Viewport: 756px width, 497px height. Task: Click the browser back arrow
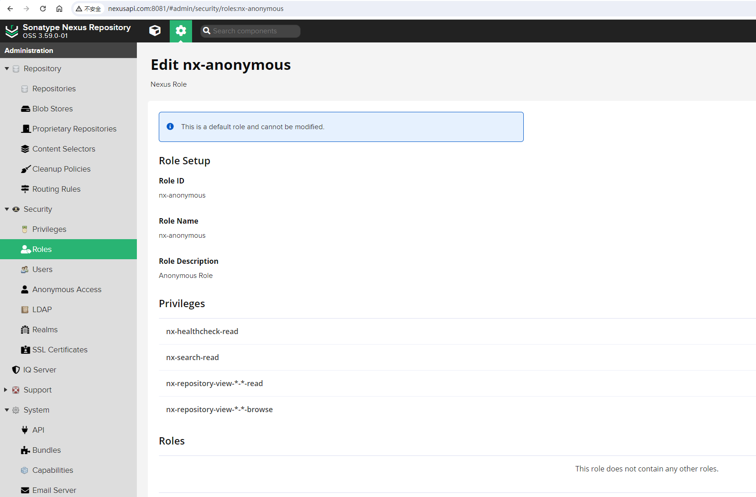click(x=10, y=9)
